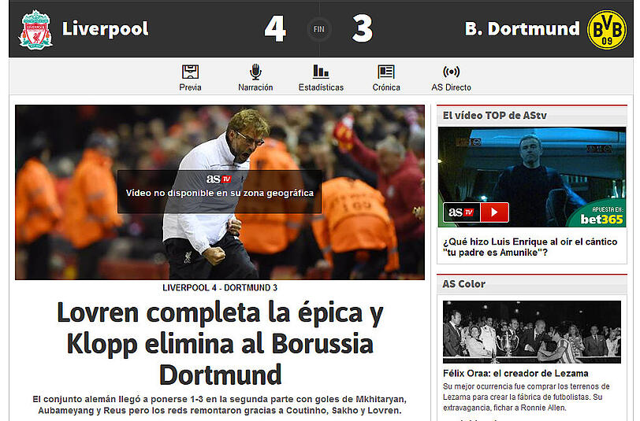Click the LIVERPOOL 4 - DORTMUND 3 caption
The image size is (640, 421).
220,288
